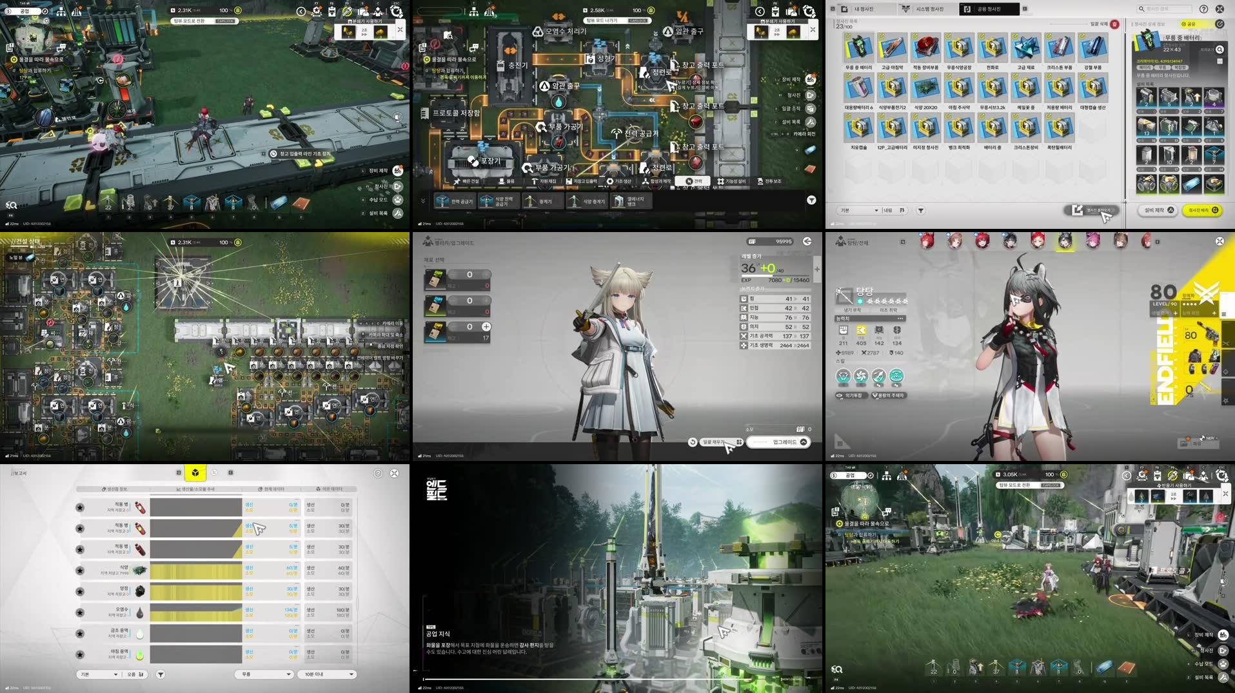This screenshot has height=693, width=1235.
Task: Favorite the 금초 용액 row star
Action: pos(80,634)
